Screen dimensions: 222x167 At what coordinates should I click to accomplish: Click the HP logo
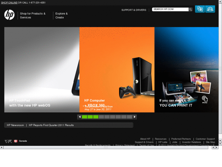coord(9,15)
